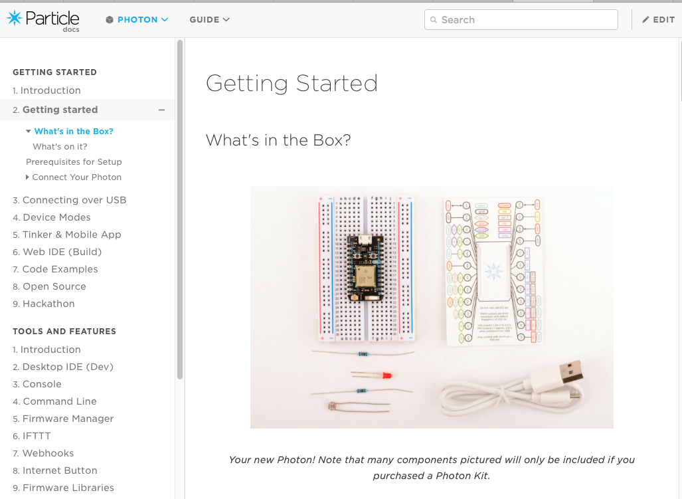Click the Photon cube icon
682x499 pixels.
110,19
